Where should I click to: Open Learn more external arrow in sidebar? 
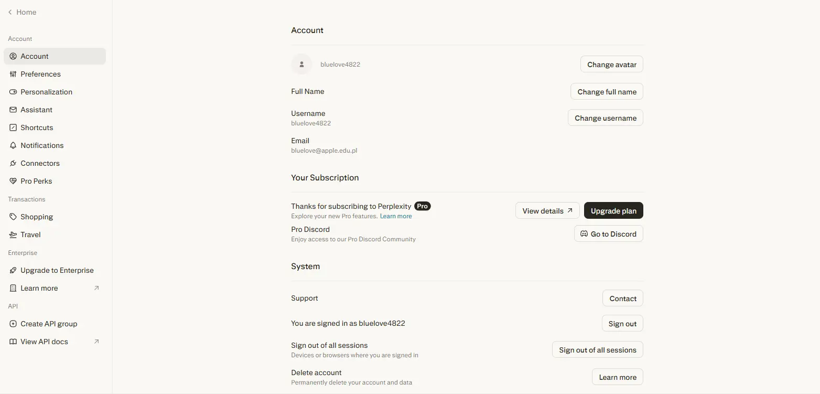tap(96, 288)
